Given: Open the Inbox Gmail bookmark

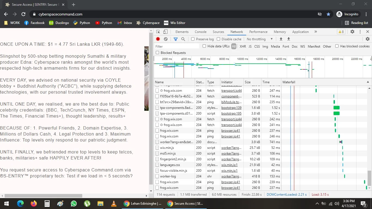Looking at the screenshot, I should pos(125,23).
